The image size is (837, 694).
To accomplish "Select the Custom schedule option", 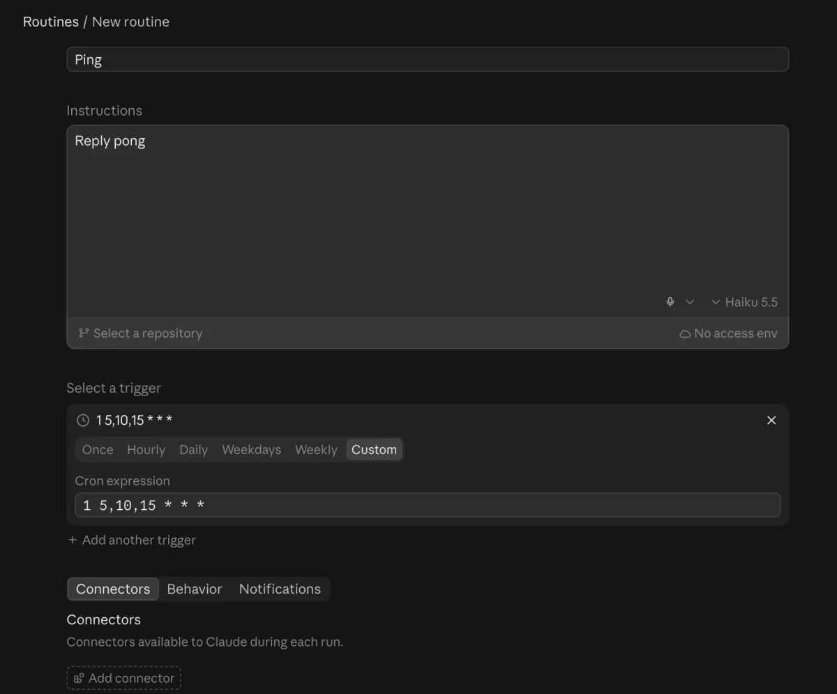I will tap(374, 450).
